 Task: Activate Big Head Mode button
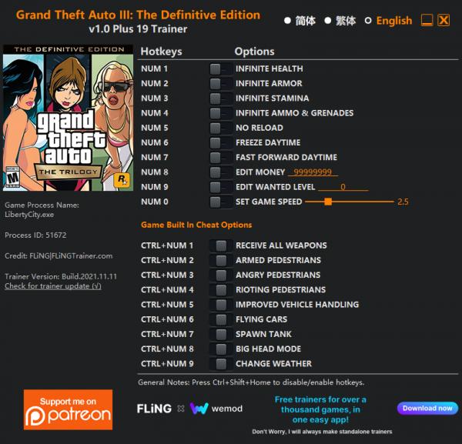coord(221,349)
